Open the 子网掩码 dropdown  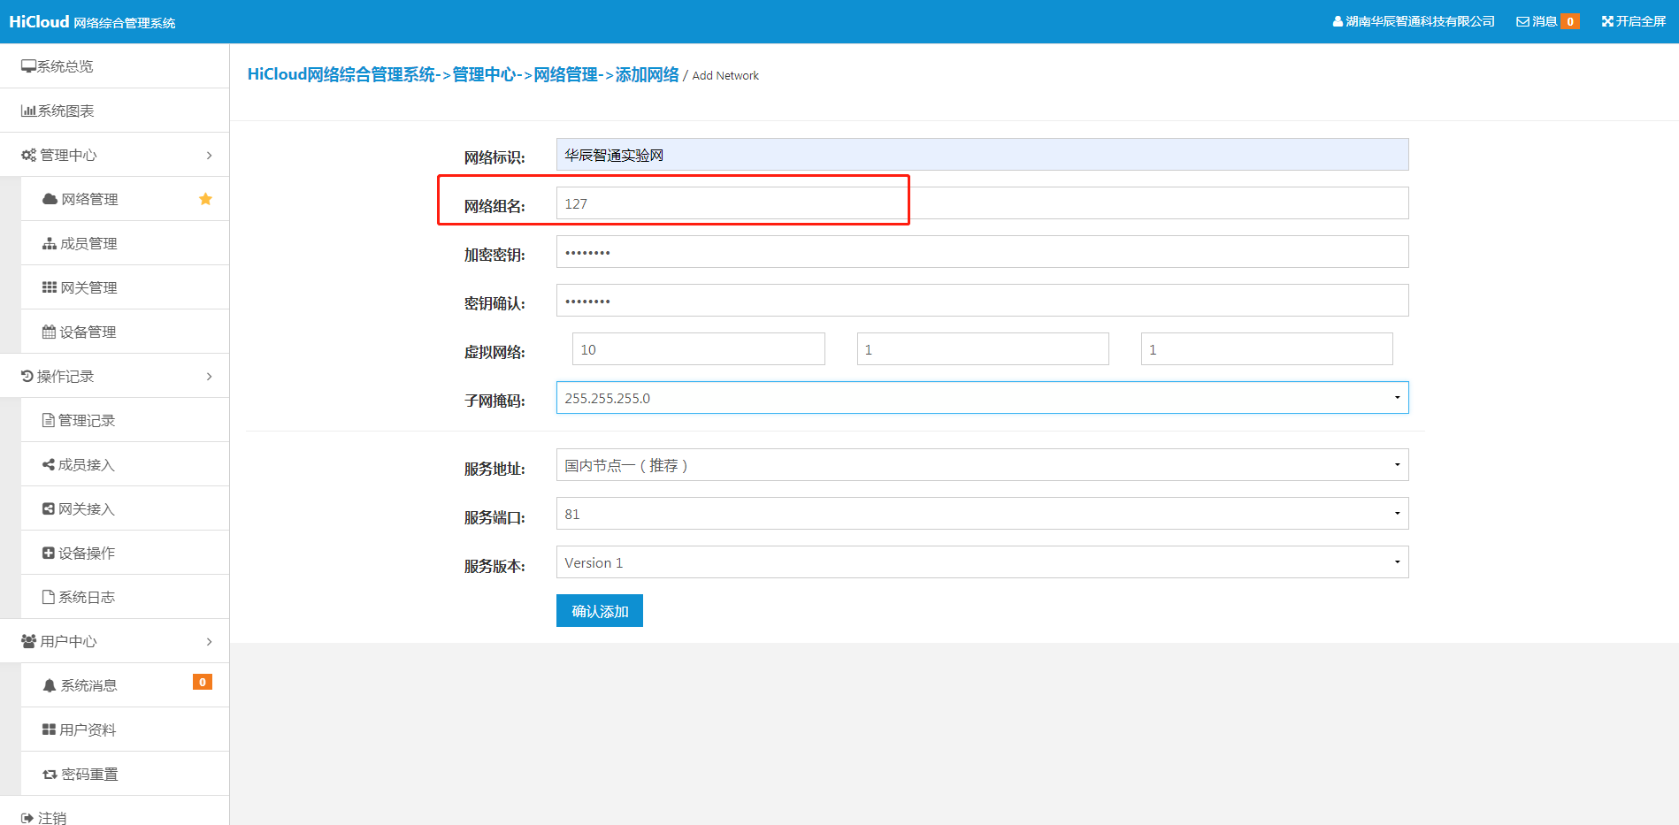pos(981,398)
